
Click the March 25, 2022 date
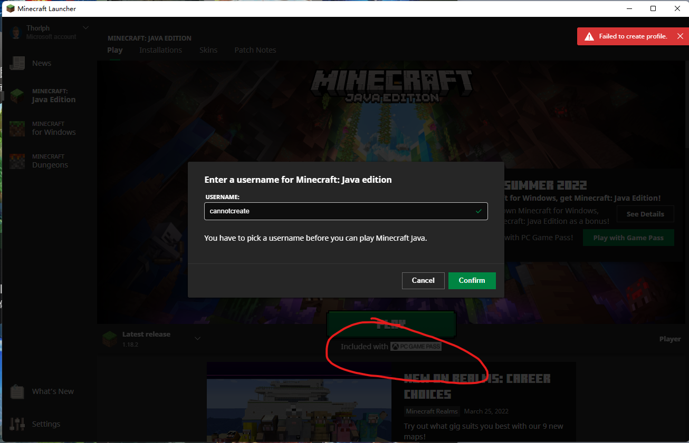click(486, 411)
